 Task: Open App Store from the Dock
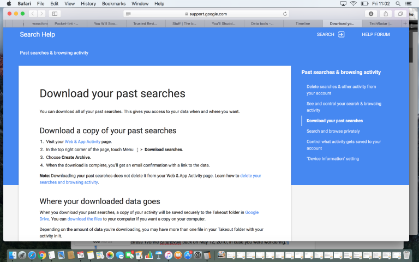tap(188, 255)
